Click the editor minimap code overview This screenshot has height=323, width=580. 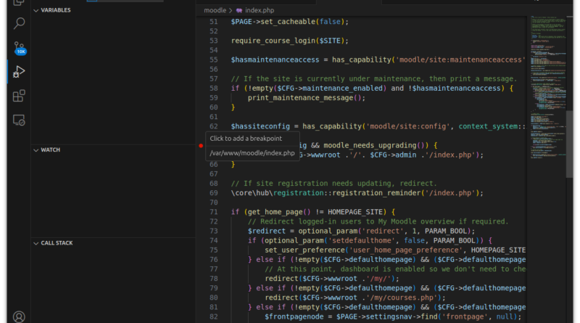pyautogui.click(x=548, y=87)
